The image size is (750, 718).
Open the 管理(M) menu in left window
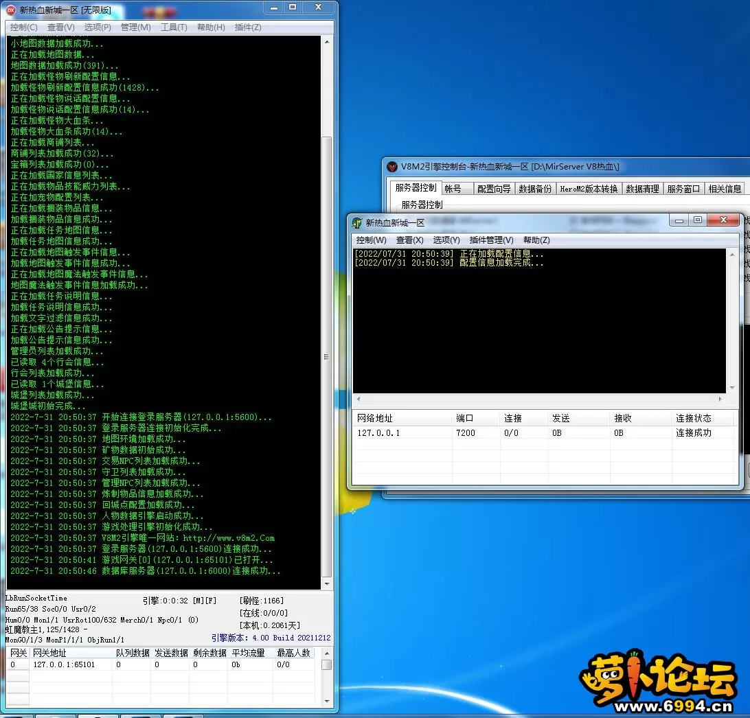tap(136, 27)
